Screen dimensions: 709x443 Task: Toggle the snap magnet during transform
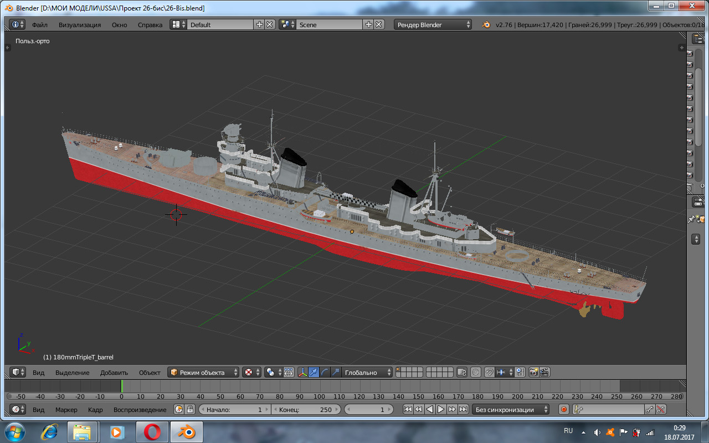pyautogui.click(x=490, y=373)
